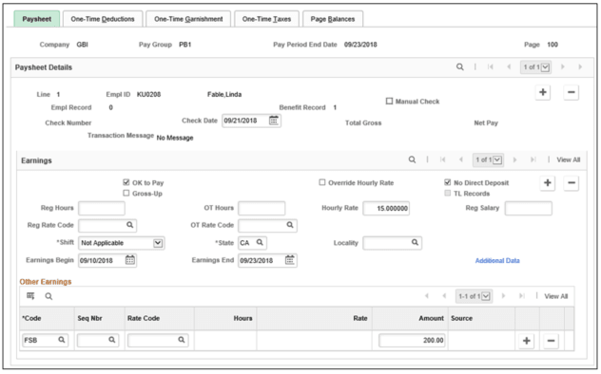The height and width of the screenshot is (374, 601).
Task: Open the Paysheet tab
Action: click(x=37, y=19)
